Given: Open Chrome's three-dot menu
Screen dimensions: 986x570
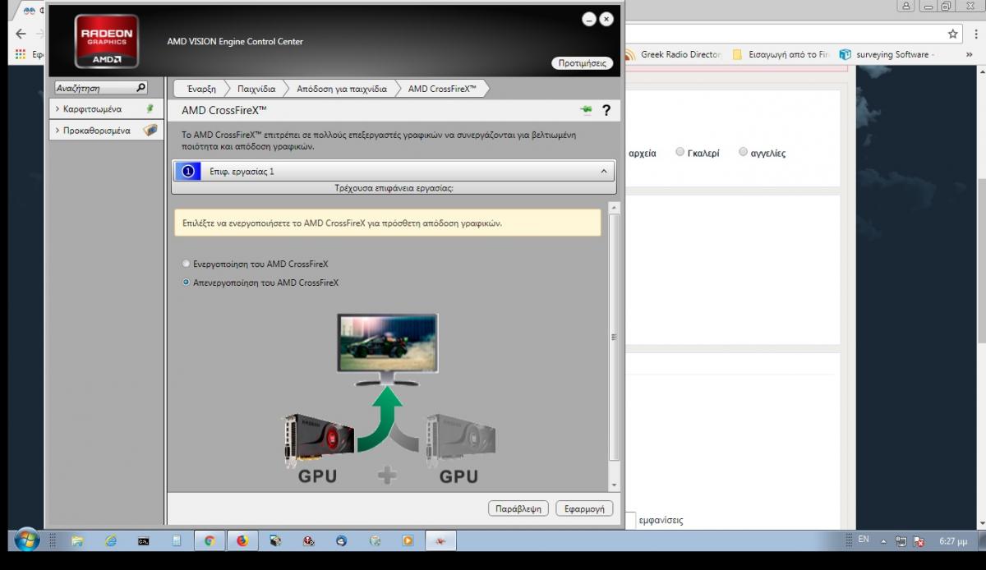Looking at the screenshot, I should click(x=974, y=34).
